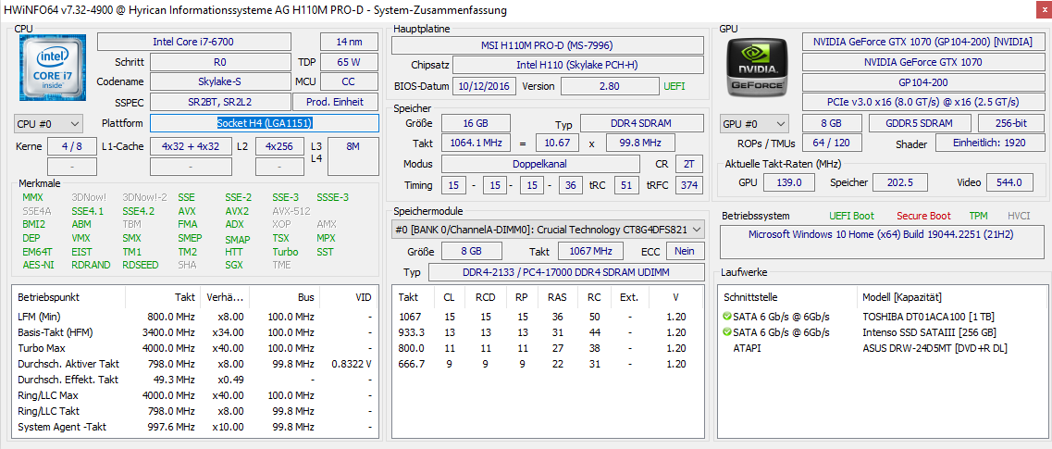Click the Basis-Takt (HFM) row
This screenshot has width=1052, height=449.
(196, 332)
